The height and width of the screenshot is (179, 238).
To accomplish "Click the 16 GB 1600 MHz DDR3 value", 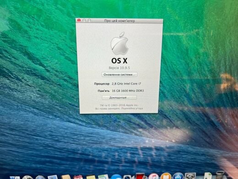I will [x=128, y=91].
